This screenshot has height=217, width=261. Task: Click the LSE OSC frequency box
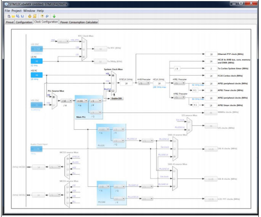pos(37,49)
